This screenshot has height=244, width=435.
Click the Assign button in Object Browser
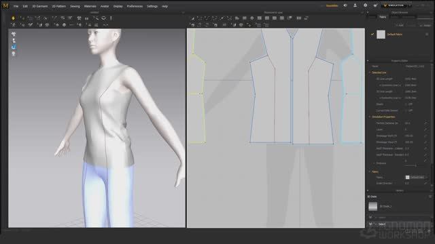point(425,26)
